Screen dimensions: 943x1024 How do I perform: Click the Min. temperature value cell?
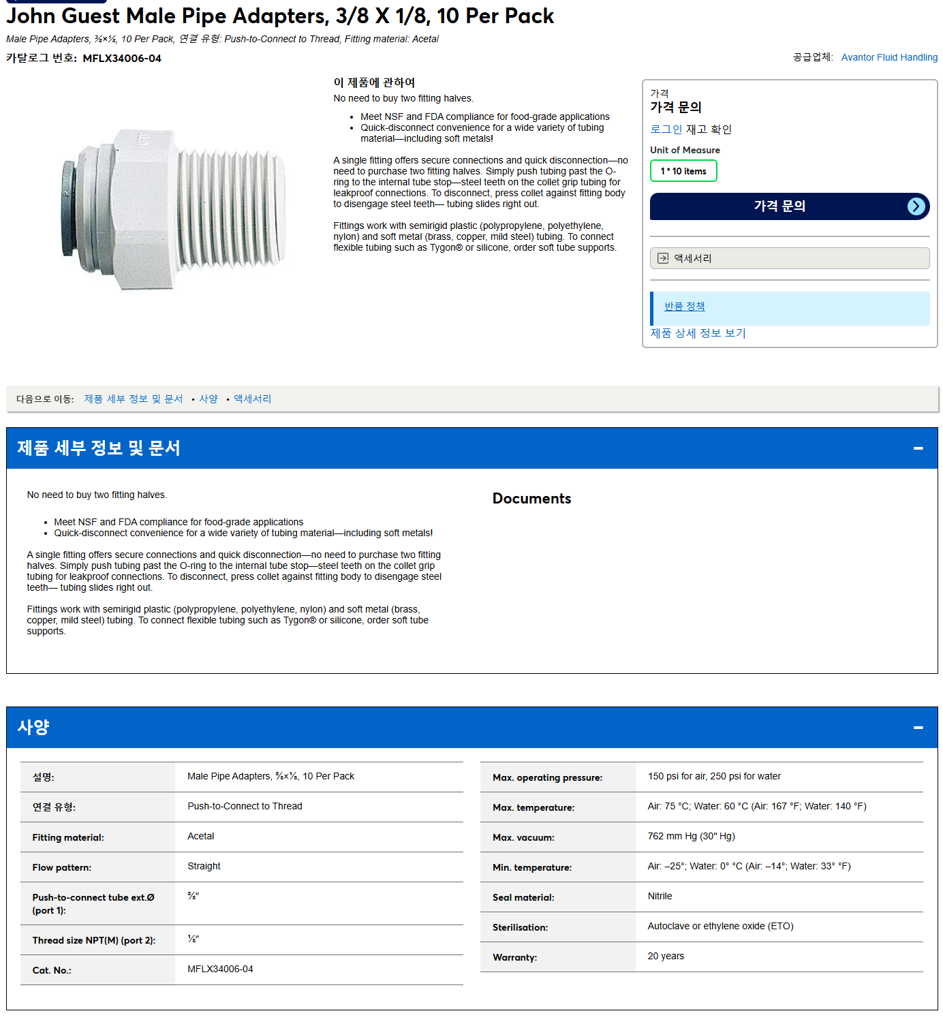(749, 866)
